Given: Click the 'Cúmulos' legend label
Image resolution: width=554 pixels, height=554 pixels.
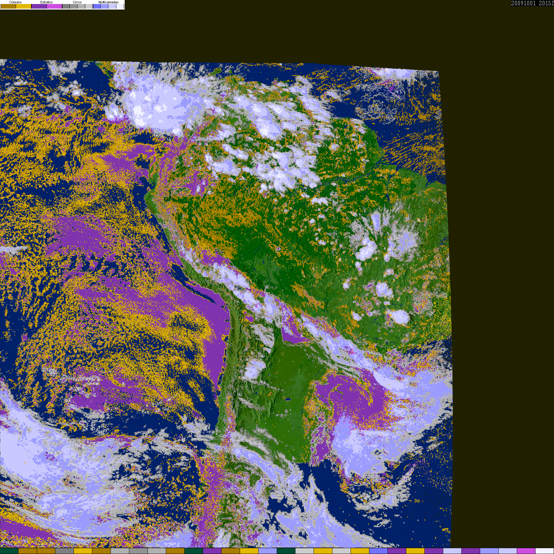Looking at the screenshot, I should coord(15,2).
